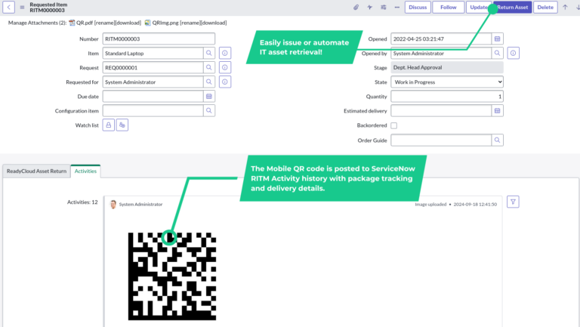Image resolution: width=580 pixels, height=327 pixels.
Task: Open the QR.pdf attachment link
Action: (x=85, y=23)
